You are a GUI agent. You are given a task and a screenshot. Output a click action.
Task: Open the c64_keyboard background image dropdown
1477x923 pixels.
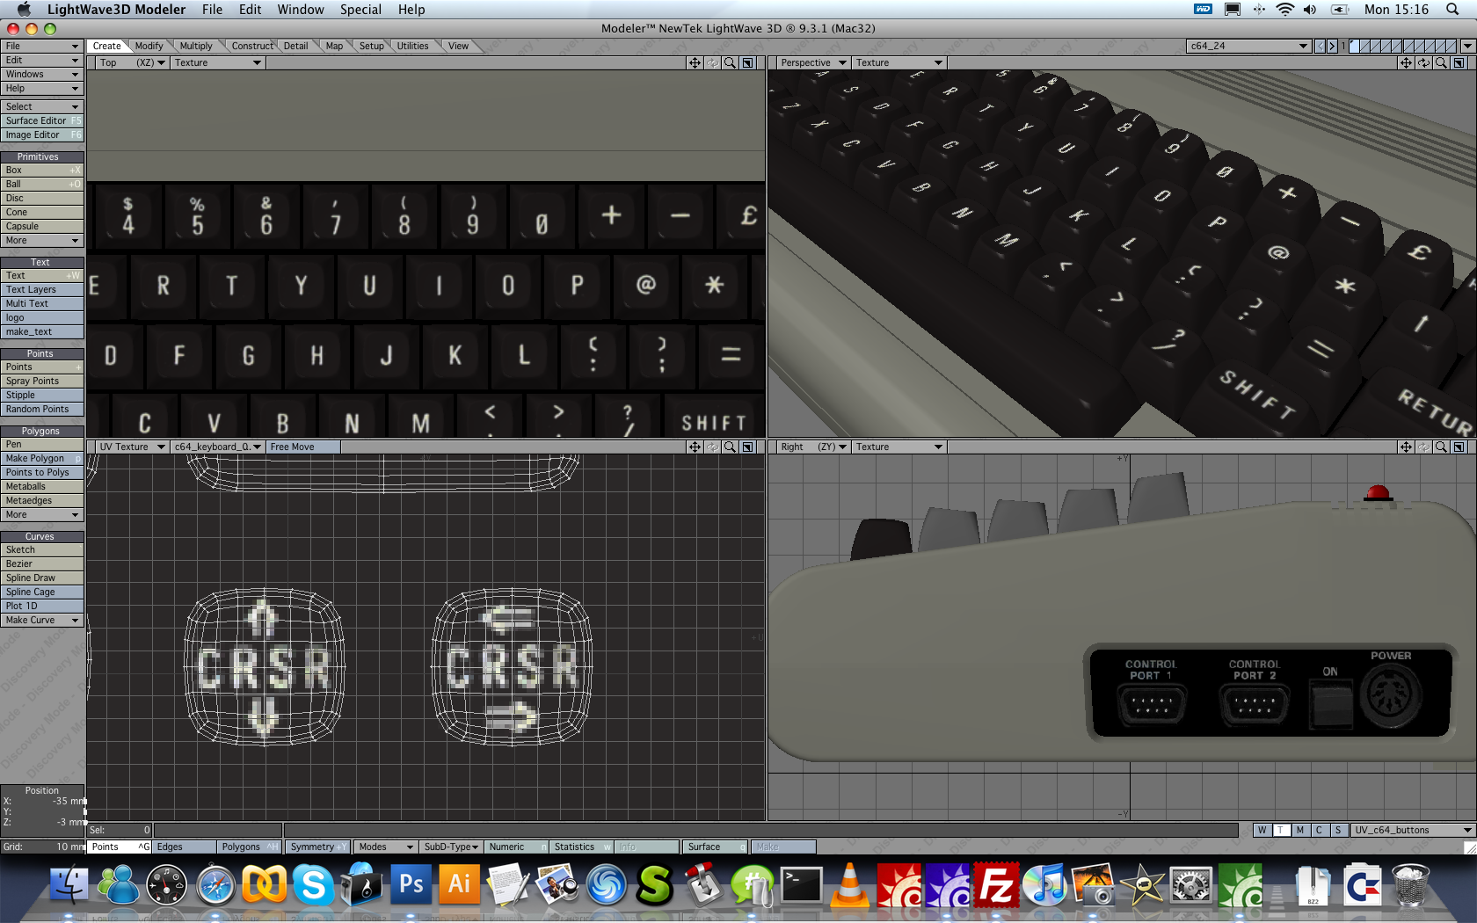pyautogui.click(x=218, y=447)
